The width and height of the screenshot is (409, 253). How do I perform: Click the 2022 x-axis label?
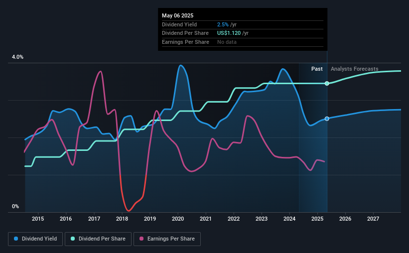[x=234, y=219]
